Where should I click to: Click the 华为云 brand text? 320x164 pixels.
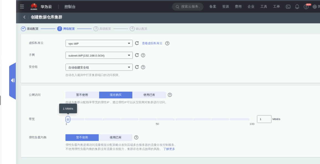pos(46,7)
